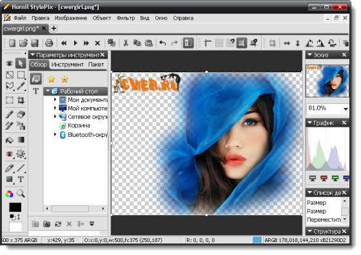
Task: Swap foreground and background colors
Action: (x=19, y=217)
